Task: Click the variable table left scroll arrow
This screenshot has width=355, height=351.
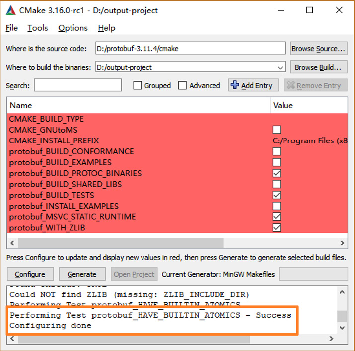Action: coord(12,243)
